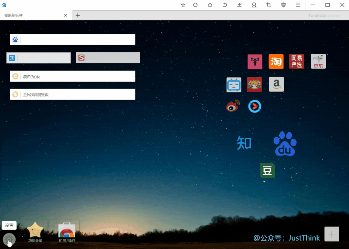Viewport: 349px width, 249px height.
Task: Open the large Zhihu 知 shortcut
Action: (x=244, y=143)
